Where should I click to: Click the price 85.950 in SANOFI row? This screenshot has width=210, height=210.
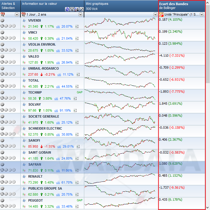point(33,146)
